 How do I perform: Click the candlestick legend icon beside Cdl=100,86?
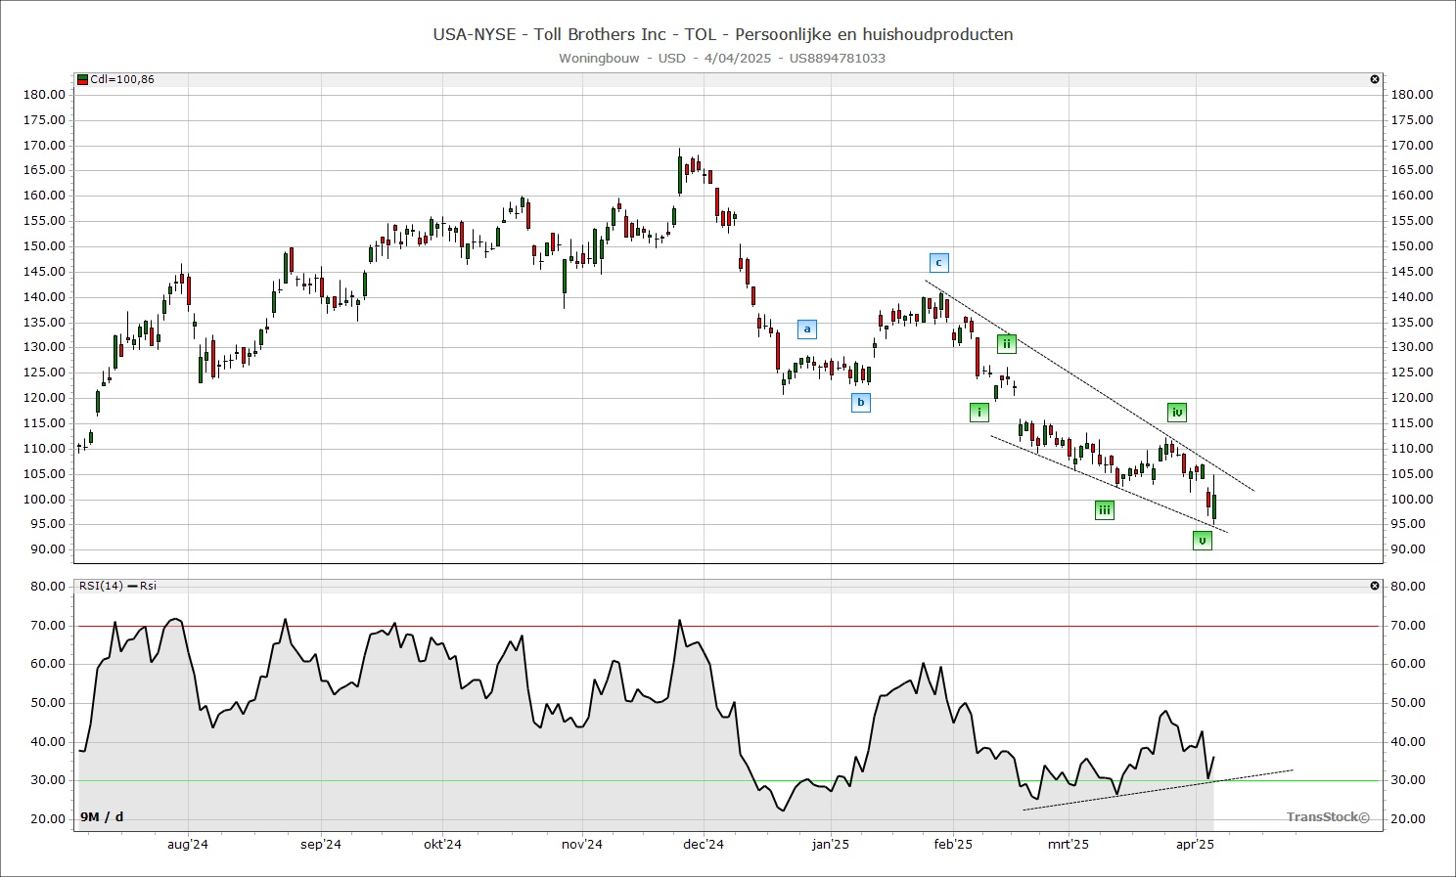click(83, 79)
